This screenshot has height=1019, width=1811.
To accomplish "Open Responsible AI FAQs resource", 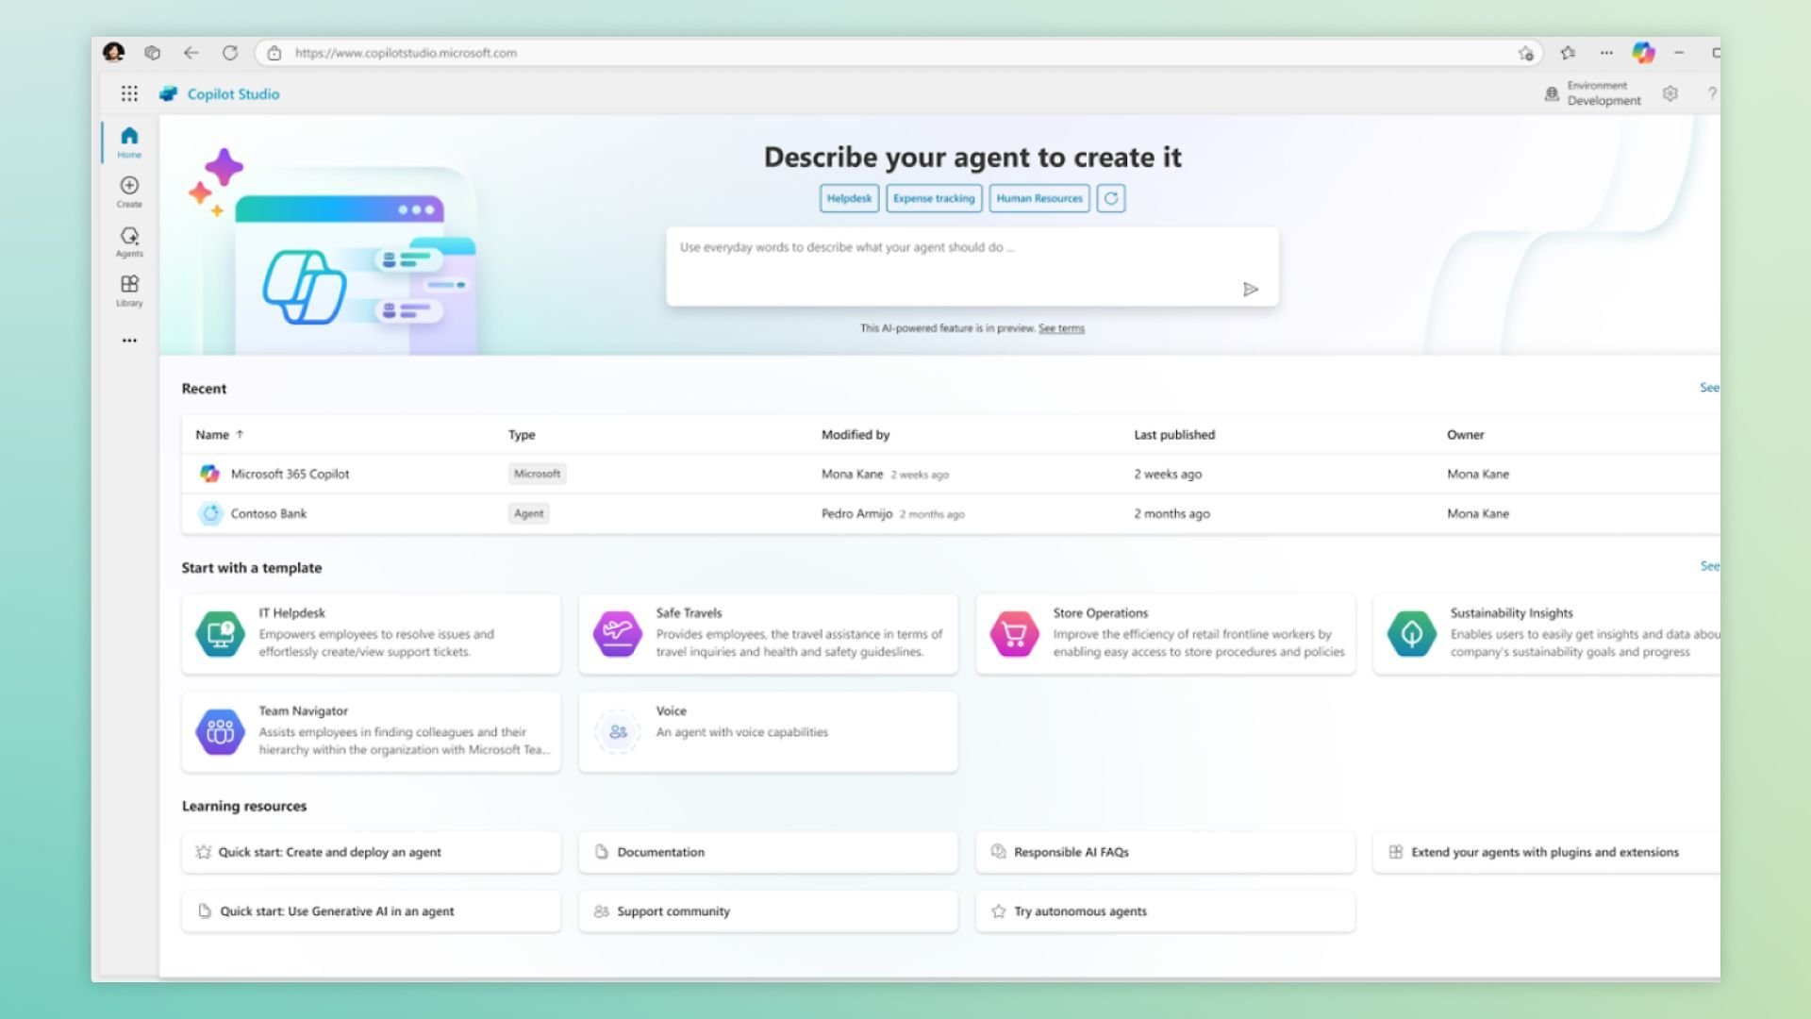I will point(1166,852).
